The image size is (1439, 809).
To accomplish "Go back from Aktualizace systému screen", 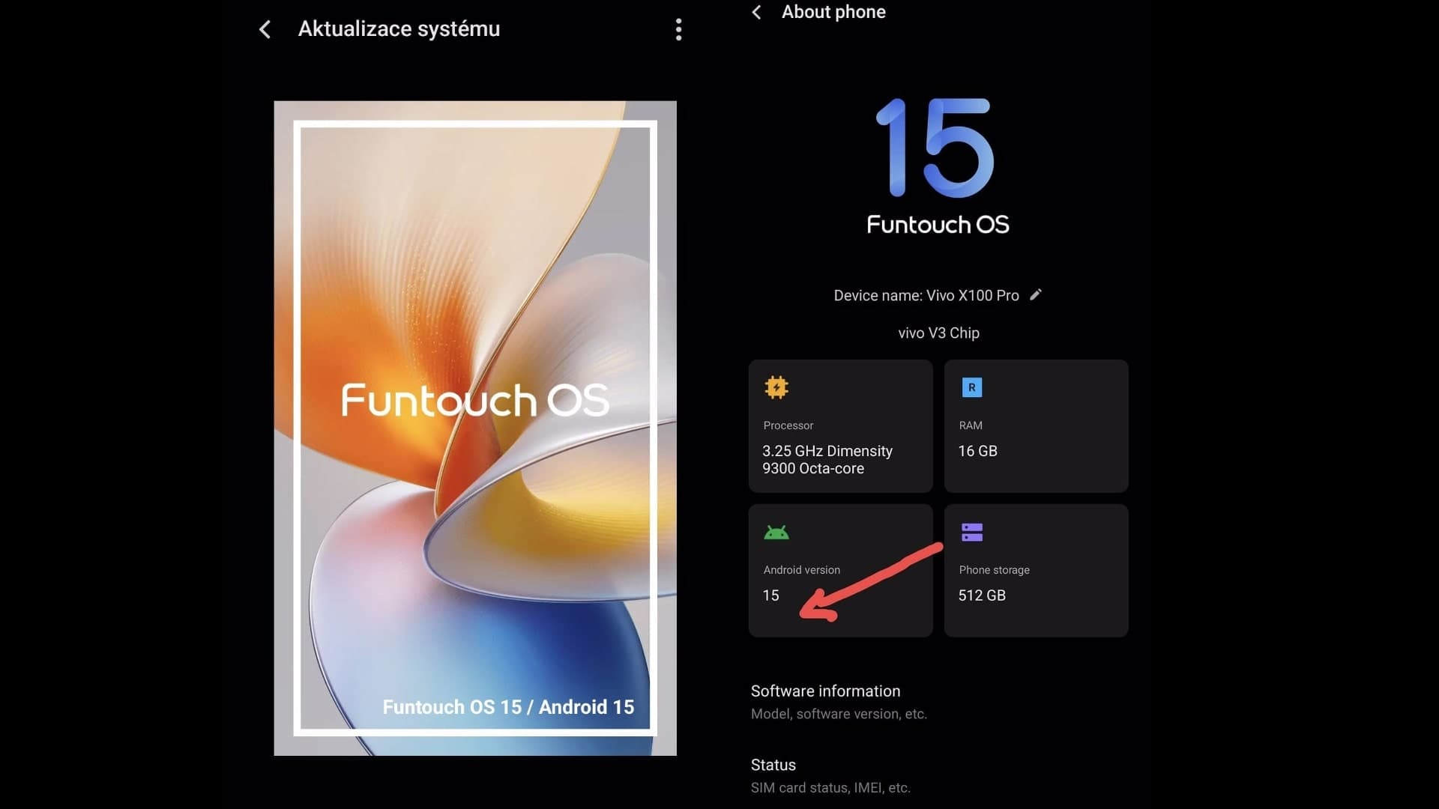I will 265,29.
